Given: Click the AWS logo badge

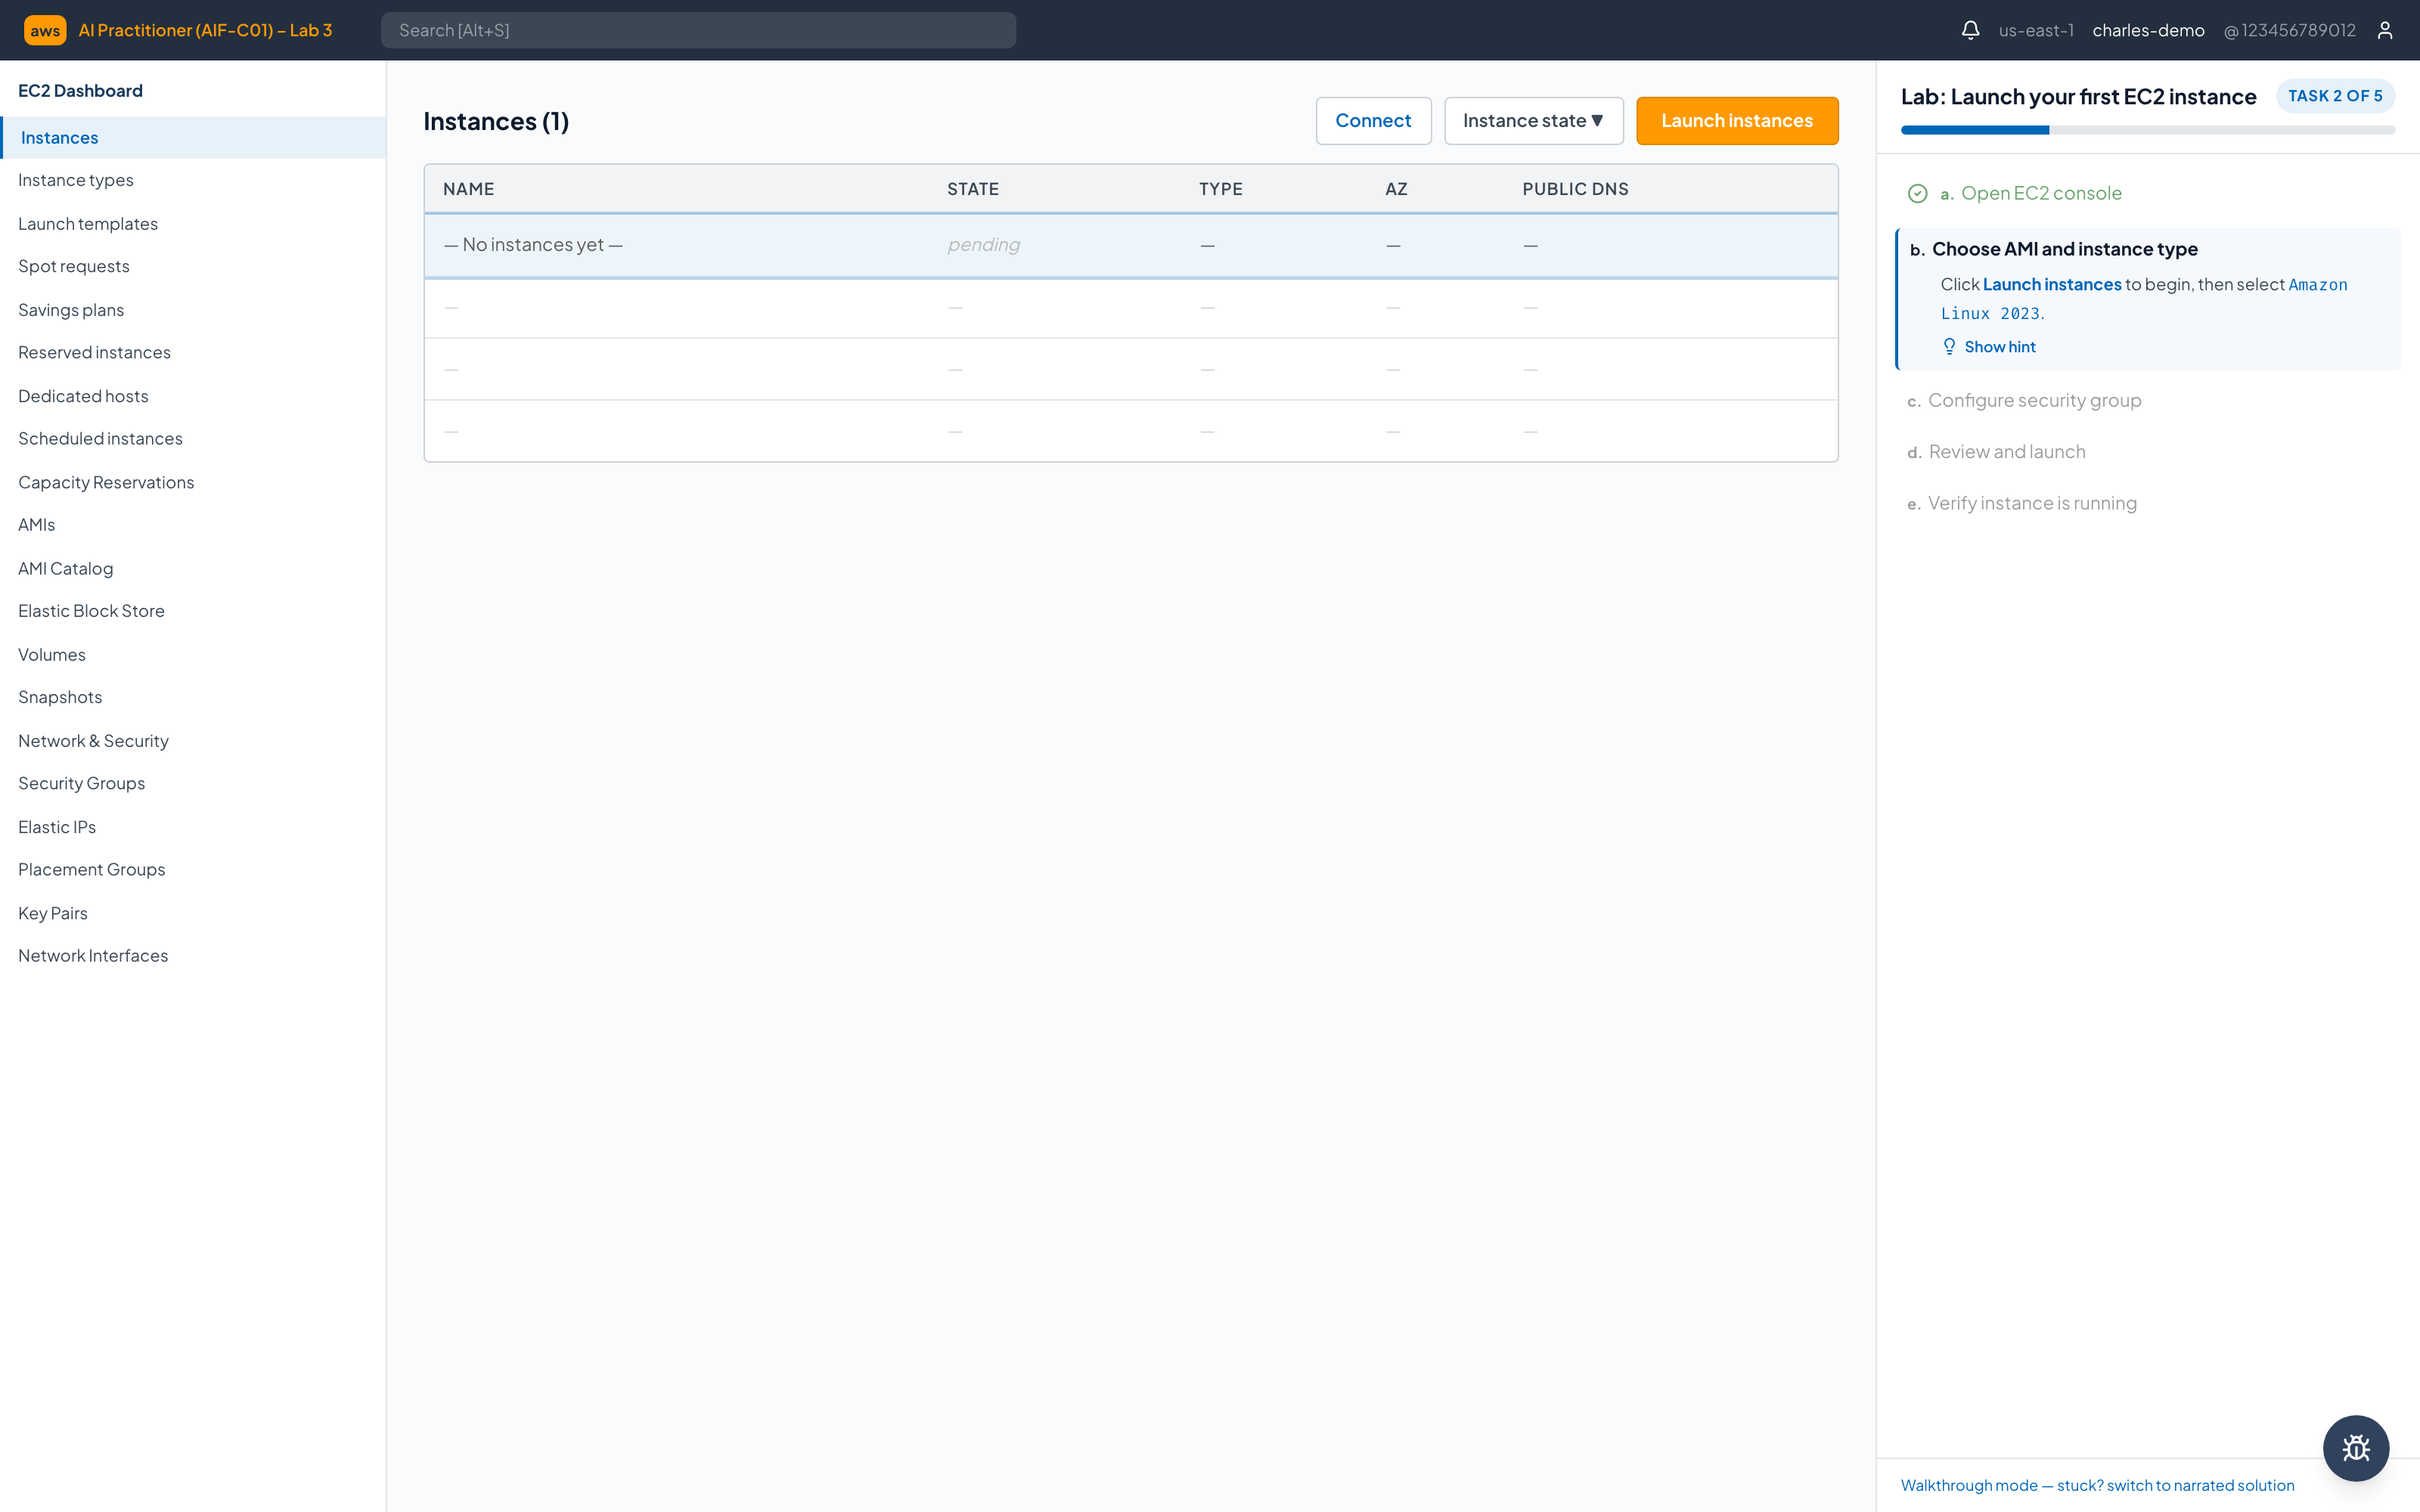Looking at the screenshot, I should point(45,30).
